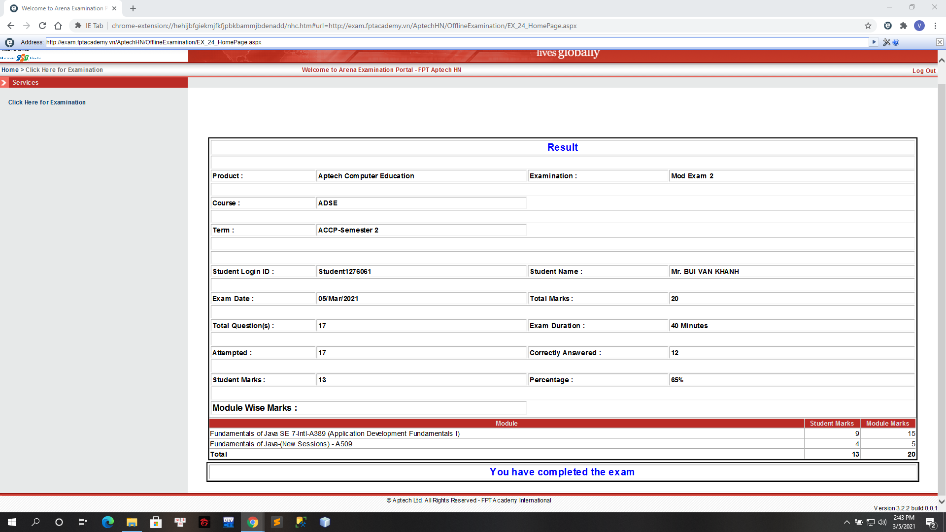Click the Student1276061 login ID value

(345, 271)
